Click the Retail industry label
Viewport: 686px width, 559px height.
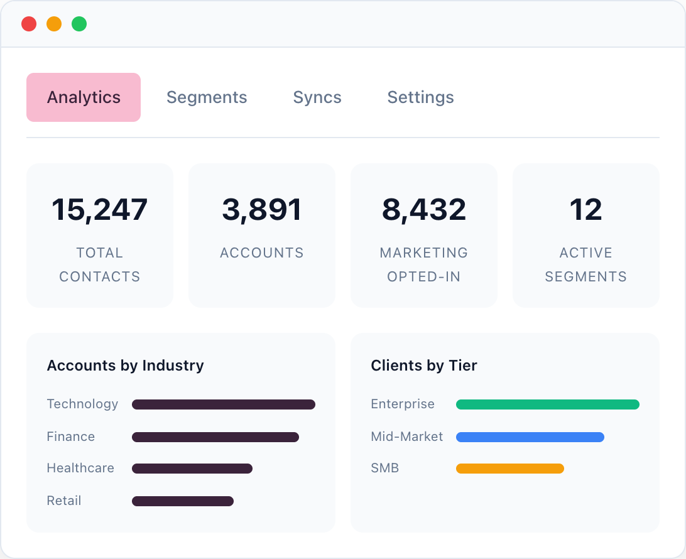(64, 501)
